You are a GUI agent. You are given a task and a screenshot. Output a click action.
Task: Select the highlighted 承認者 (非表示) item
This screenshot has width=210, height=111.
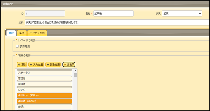[44, 101]
